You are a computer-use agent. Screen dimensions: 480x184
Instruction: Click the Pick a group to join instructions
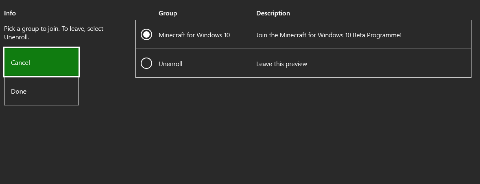click(x=54, y=33)
